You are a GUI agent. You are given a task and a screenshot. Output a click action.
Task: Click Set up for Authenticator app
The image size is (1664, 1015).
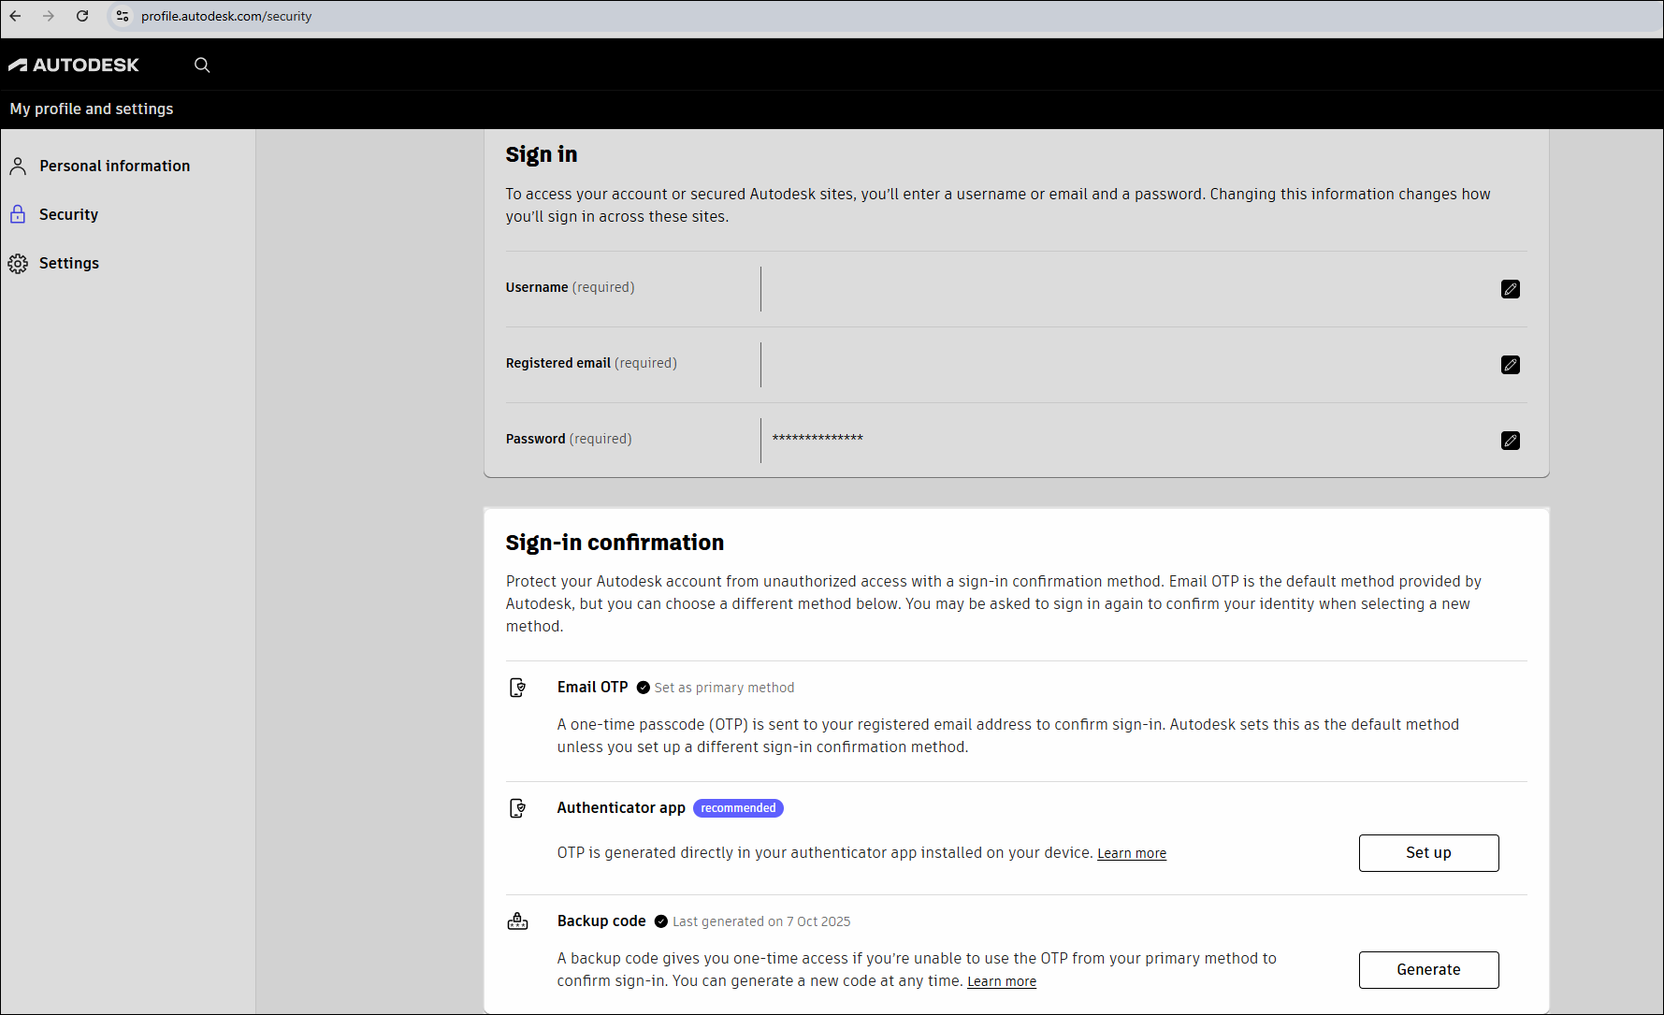pos(1428,852)
